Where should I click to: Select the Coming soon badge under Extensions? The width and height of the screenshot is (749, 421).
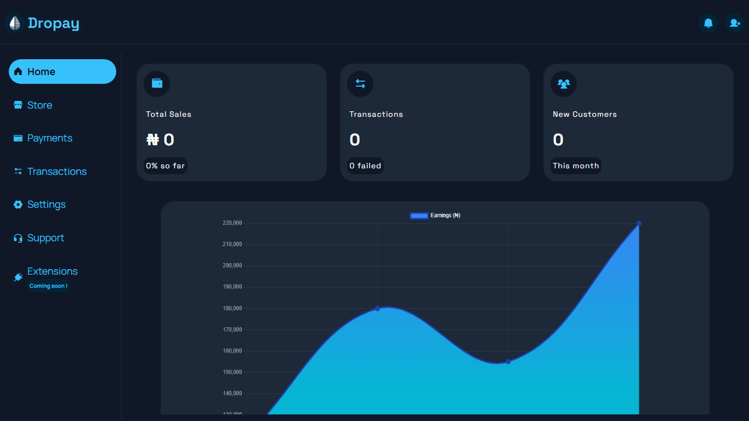(48, 286)
